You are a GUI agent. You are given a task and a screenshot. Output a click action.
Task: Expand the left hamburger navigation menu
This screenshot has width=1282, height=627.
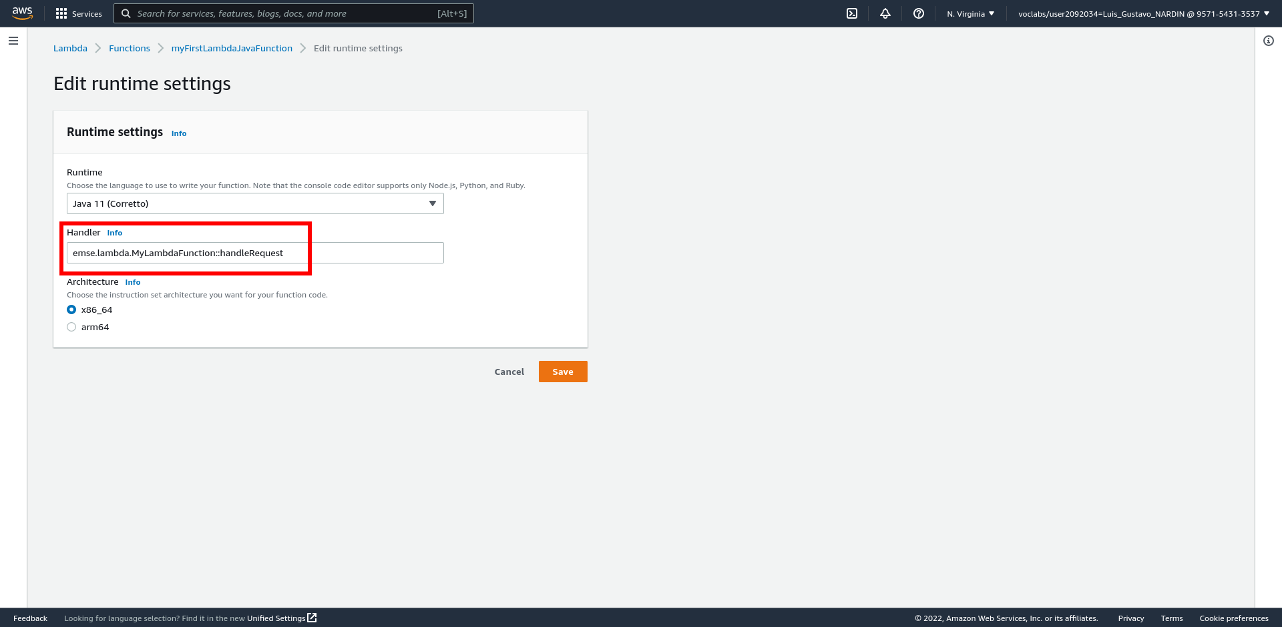[x=13, y=41]
